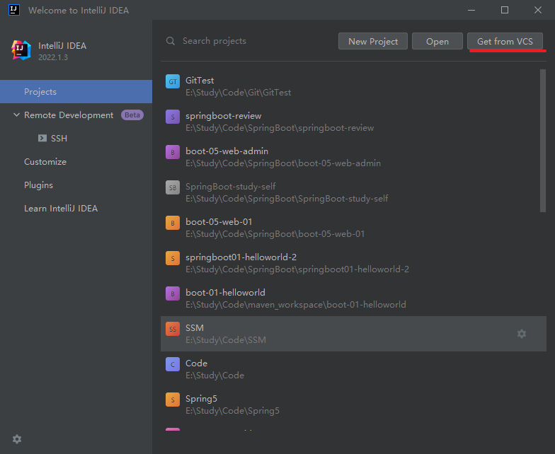Click the springboot-review purple S icon
The width and height of the screenshot is (555, 454).
click(x=173, y=117)
